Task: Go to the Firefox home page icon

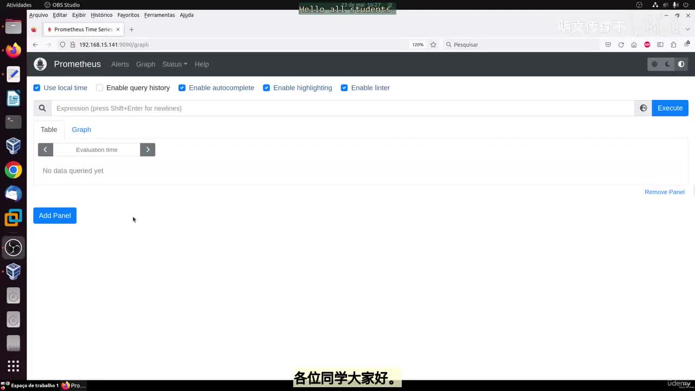Action: (634, 45)
